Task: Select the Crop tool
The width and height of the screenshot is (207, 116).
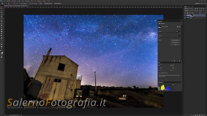Action: coord(1,16)
